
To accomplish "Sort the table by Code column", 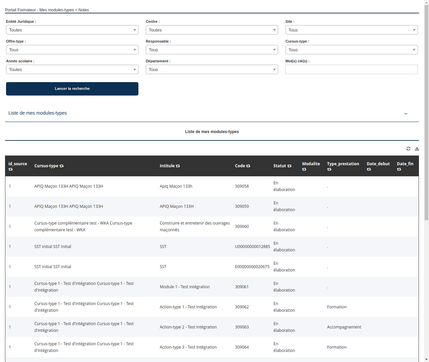I will pyautogui.click(x=248, y=166).
